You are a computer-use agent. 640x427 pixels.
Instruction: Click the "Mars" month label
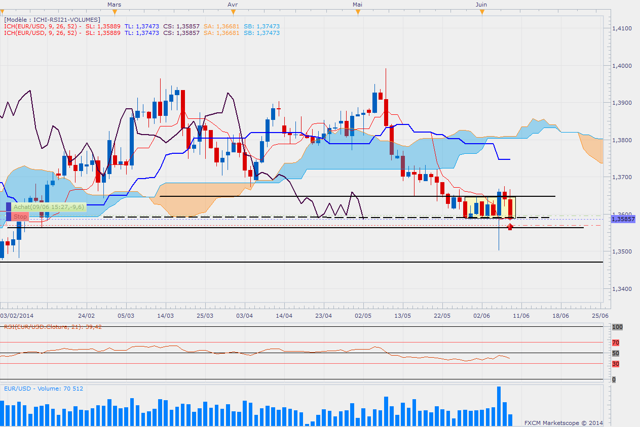click(115, 4)
